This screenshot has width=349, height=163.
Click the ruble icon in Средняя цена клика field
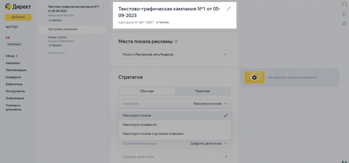pos(226,157)
